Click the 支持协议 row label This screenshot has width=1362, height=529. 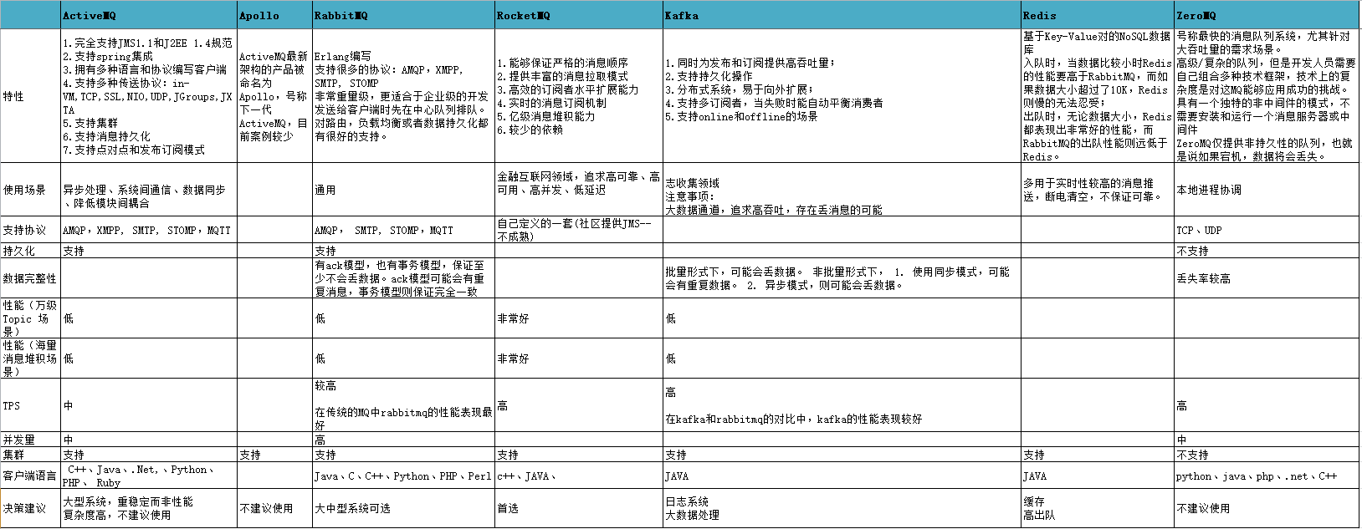(31, 230)
